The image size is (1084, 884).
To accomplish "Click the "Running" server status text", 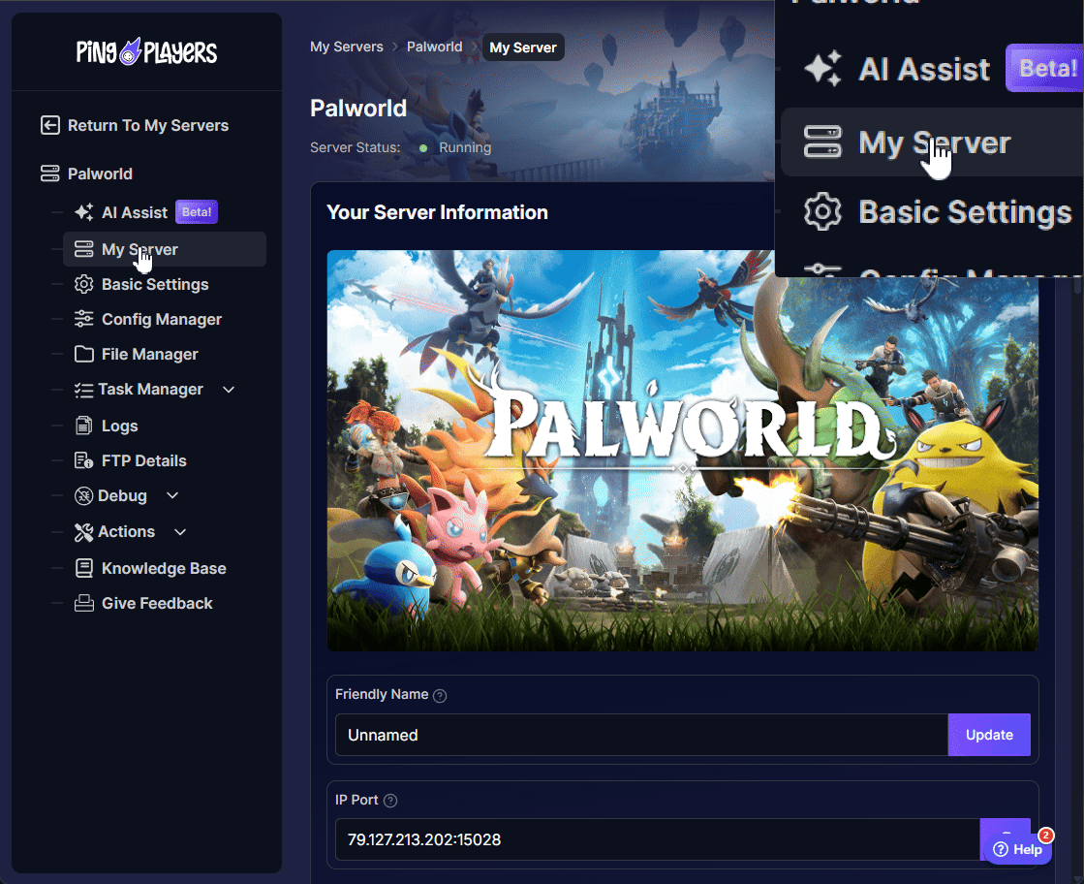I will [465, 147].
